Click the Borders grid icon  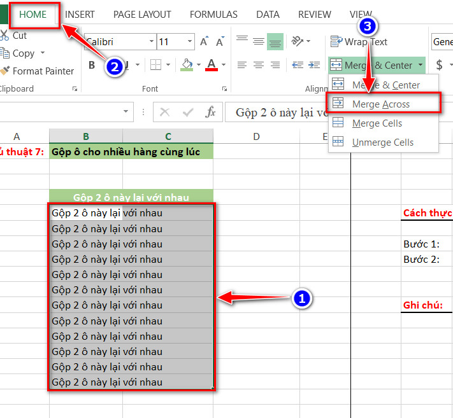tap(155, 65)
